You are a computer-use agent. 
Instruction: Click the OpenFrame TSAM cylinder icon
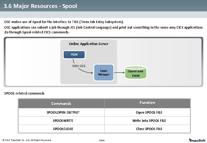(136, 72)
